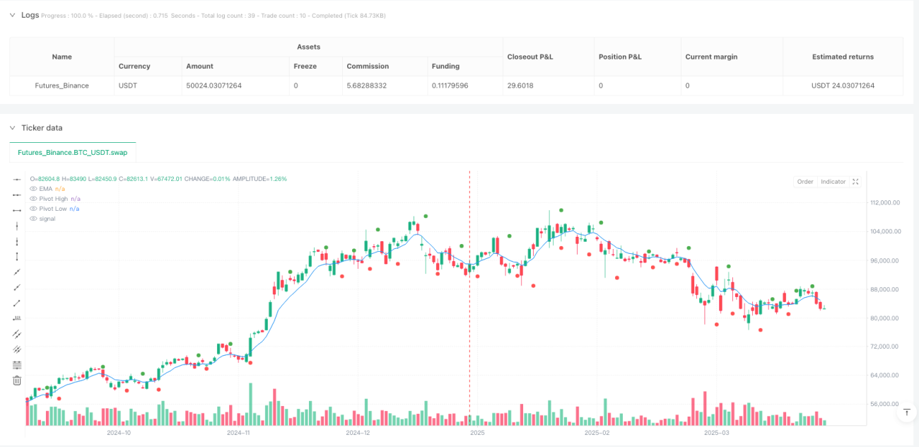919x447 pixels.
Task: Open the Futures_Binance.BTC_USDT.swap tab
Action: (73, 152)
